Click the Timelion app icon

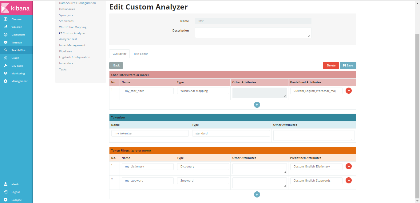[x=6, y=42]
